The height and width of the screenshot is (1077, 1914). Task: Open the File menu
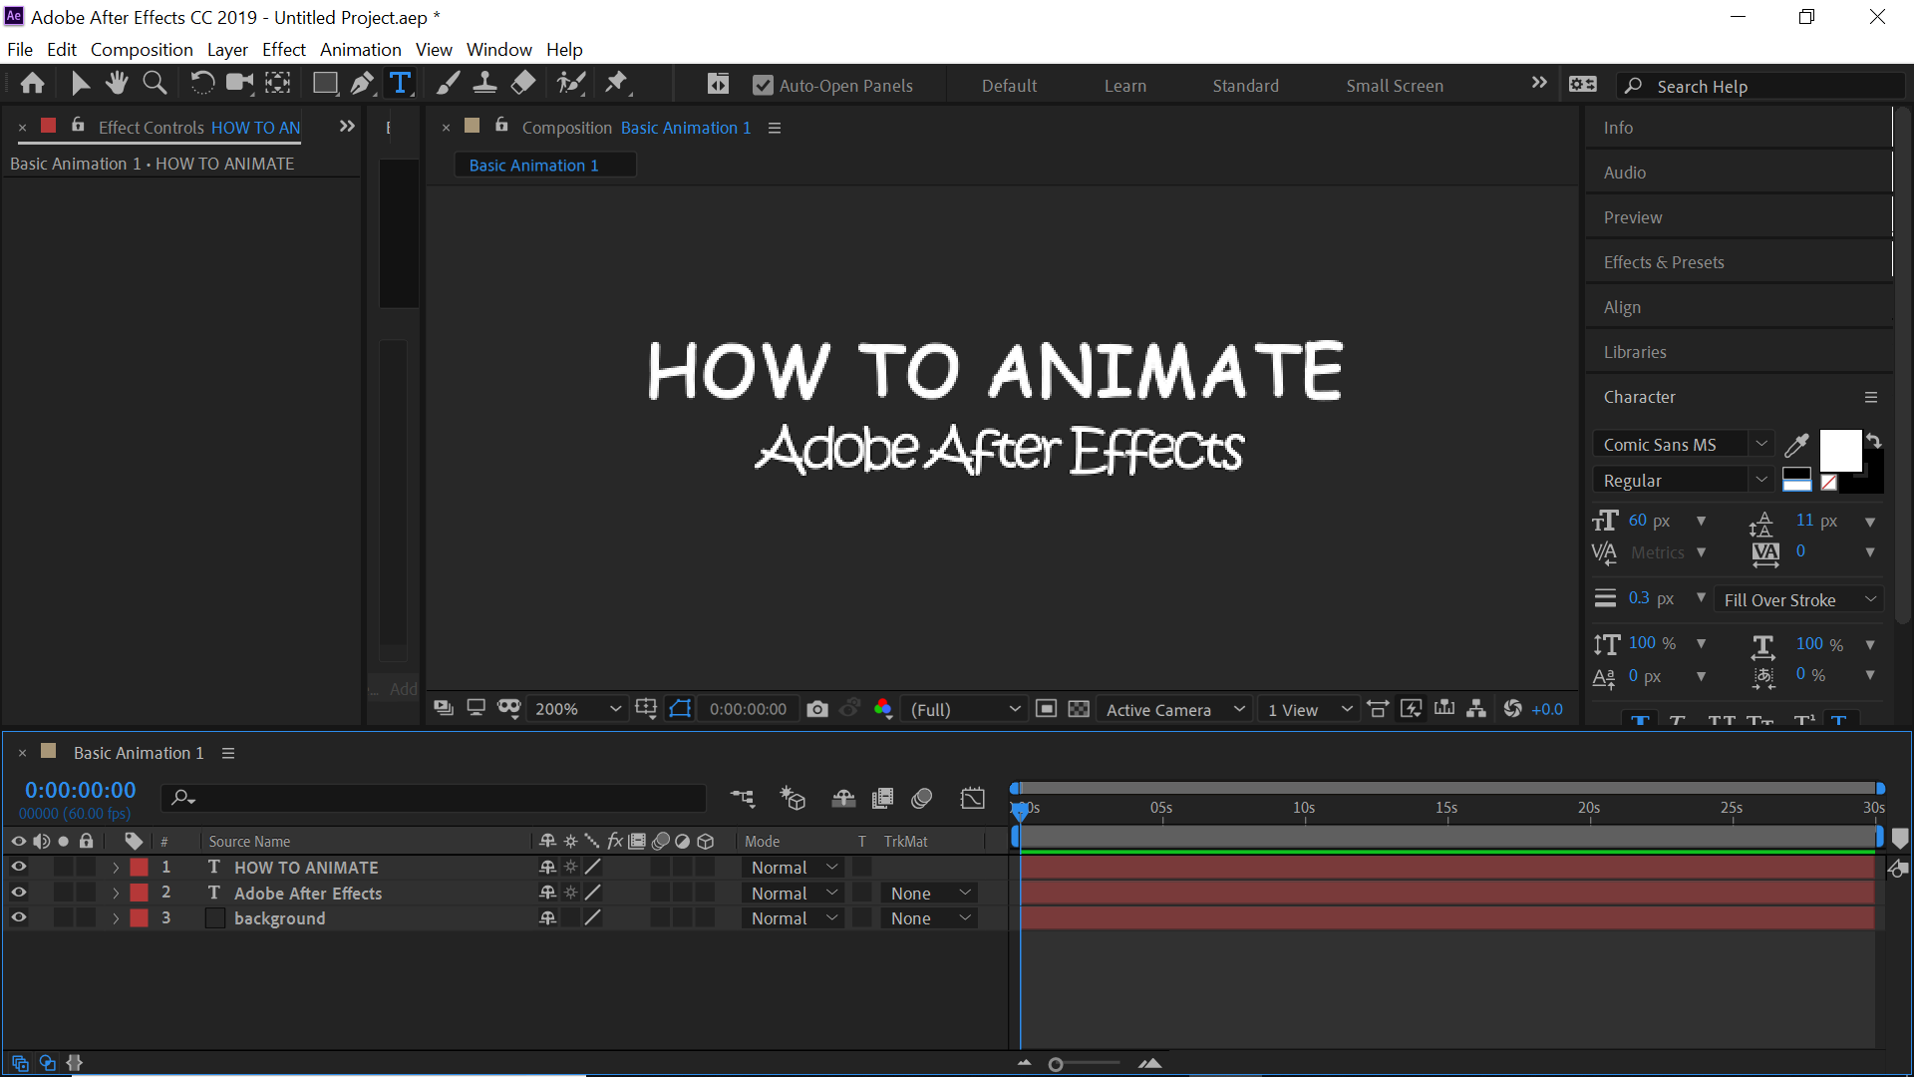click(x=20, y=49)
